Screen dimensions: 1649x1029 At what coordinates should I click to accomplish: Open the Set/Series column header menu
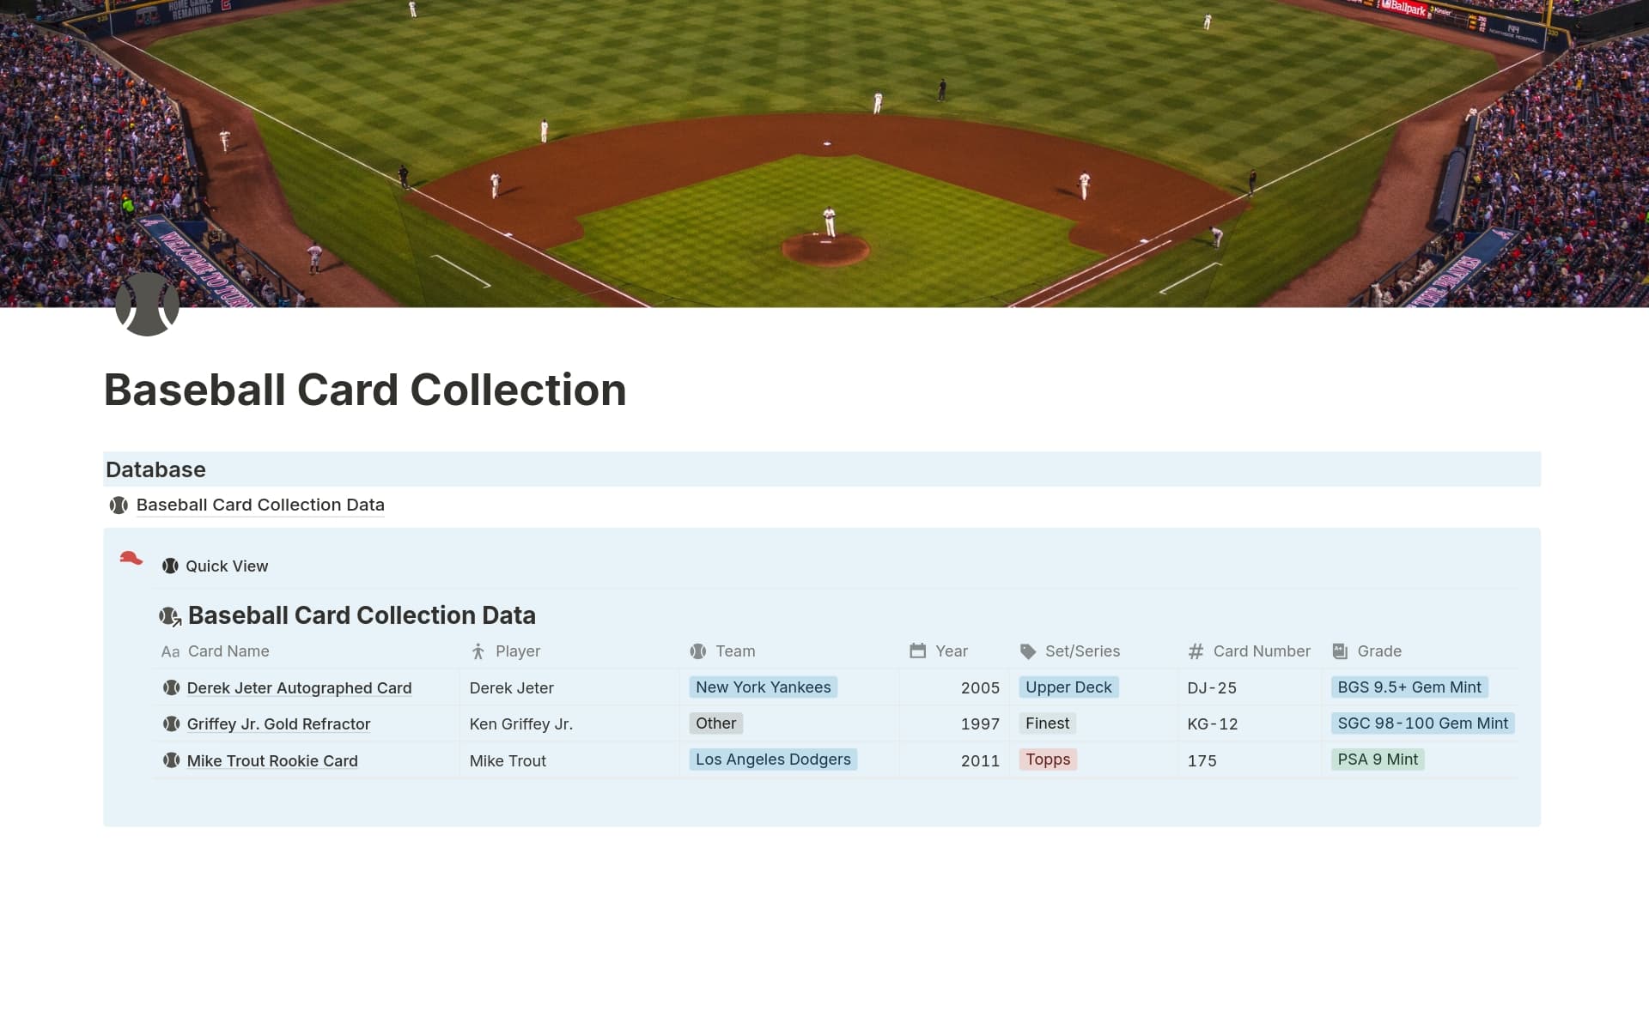pos(1093,651)
